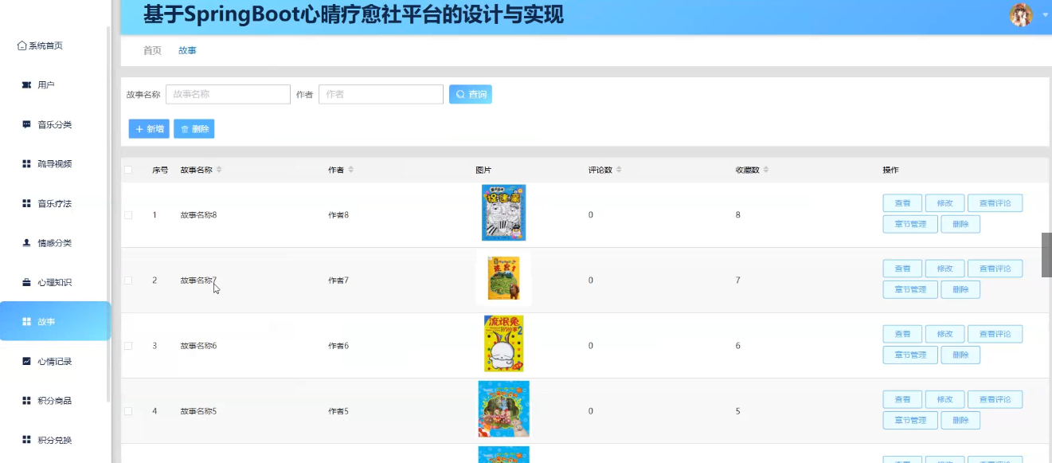Sort by 评论数 column arrows

point(619,170)
